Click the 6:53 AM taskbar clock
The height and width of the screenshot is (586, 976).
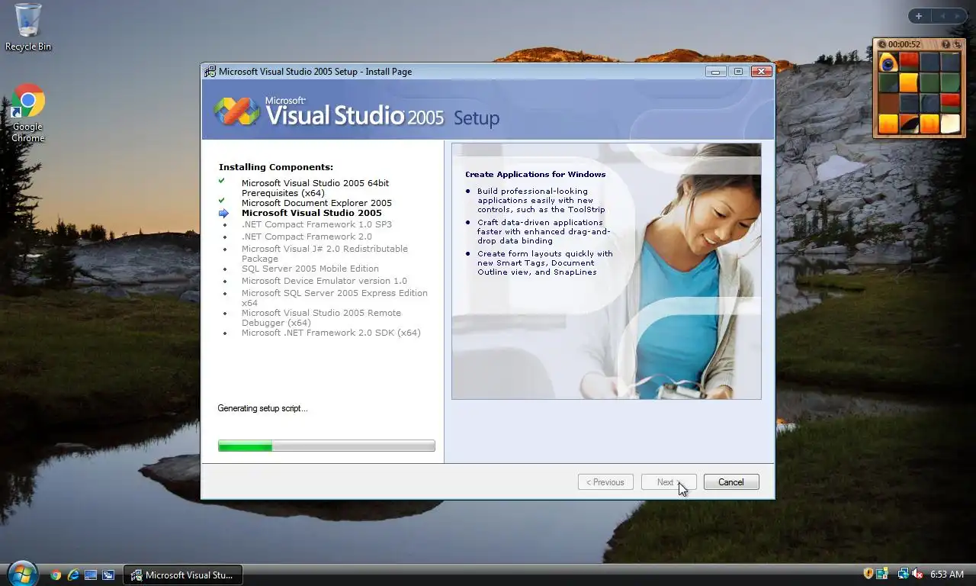pos(947,575)
